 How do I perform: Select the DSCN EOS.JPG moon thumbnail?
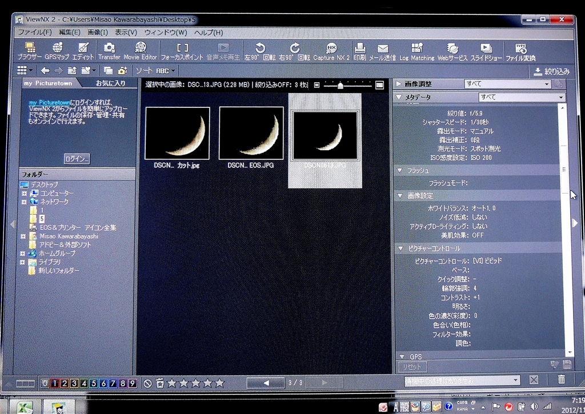click(x=251, y=133)
